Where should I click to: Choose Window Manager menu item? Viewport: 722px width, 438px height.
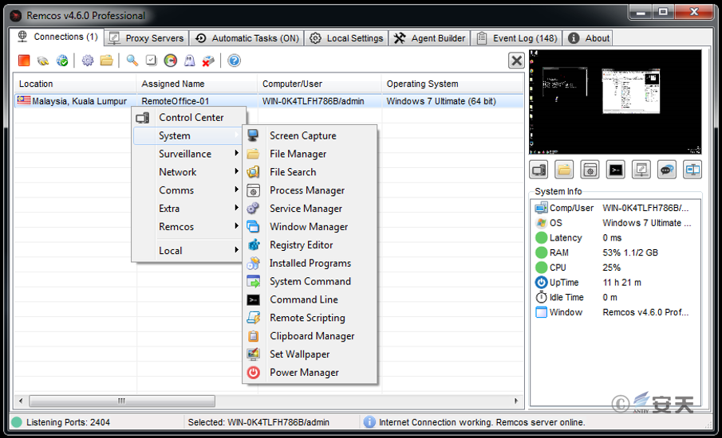pyautogui.click(x=310, y=227)
